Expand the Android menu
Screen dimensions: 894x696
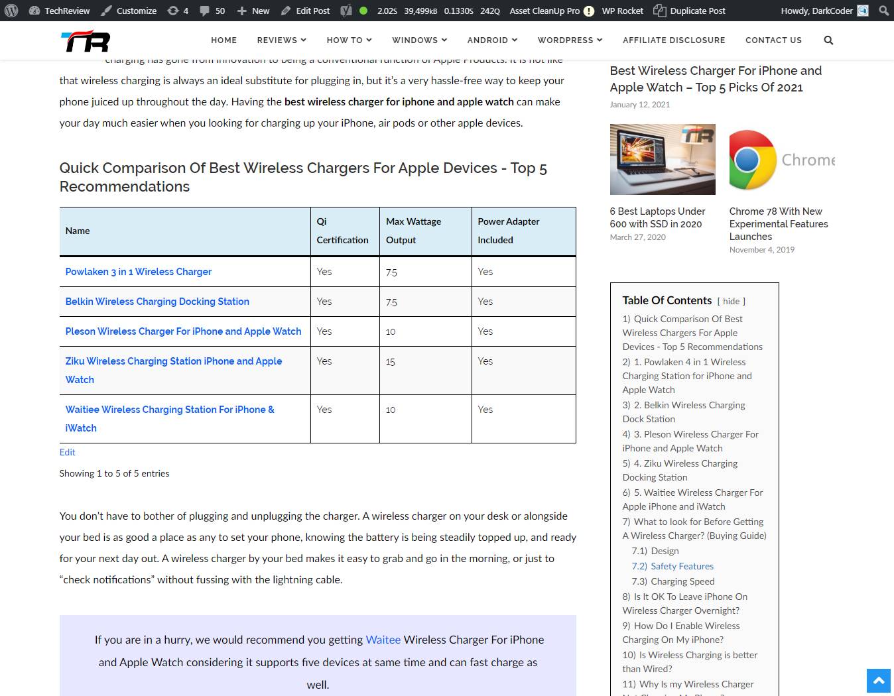[x=492, y=40]
